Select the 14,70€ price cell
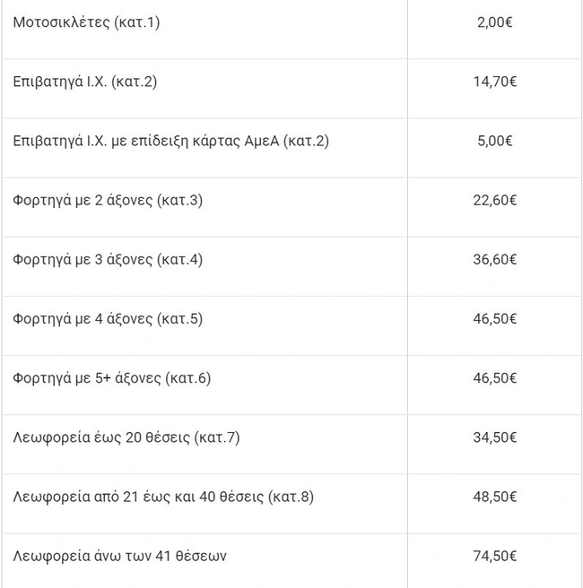The width and height of the screenshot is (583, 588). 494,82
